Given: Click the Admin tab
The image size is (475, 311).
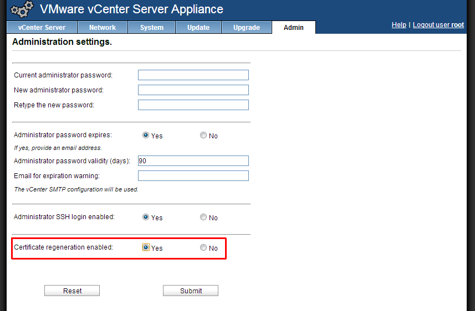Looking at the screenshot, I should click(294, 28).
